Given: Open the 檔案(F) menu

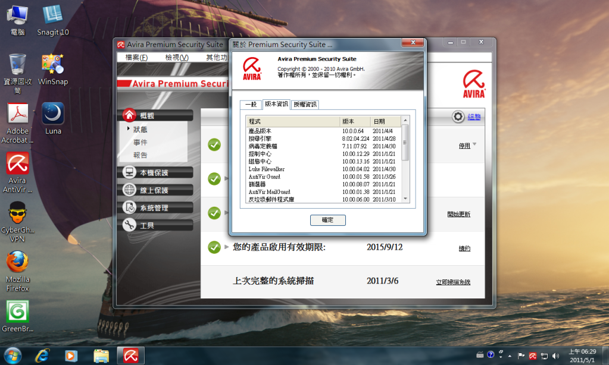Looking at the screenshot, I should 136,58.
